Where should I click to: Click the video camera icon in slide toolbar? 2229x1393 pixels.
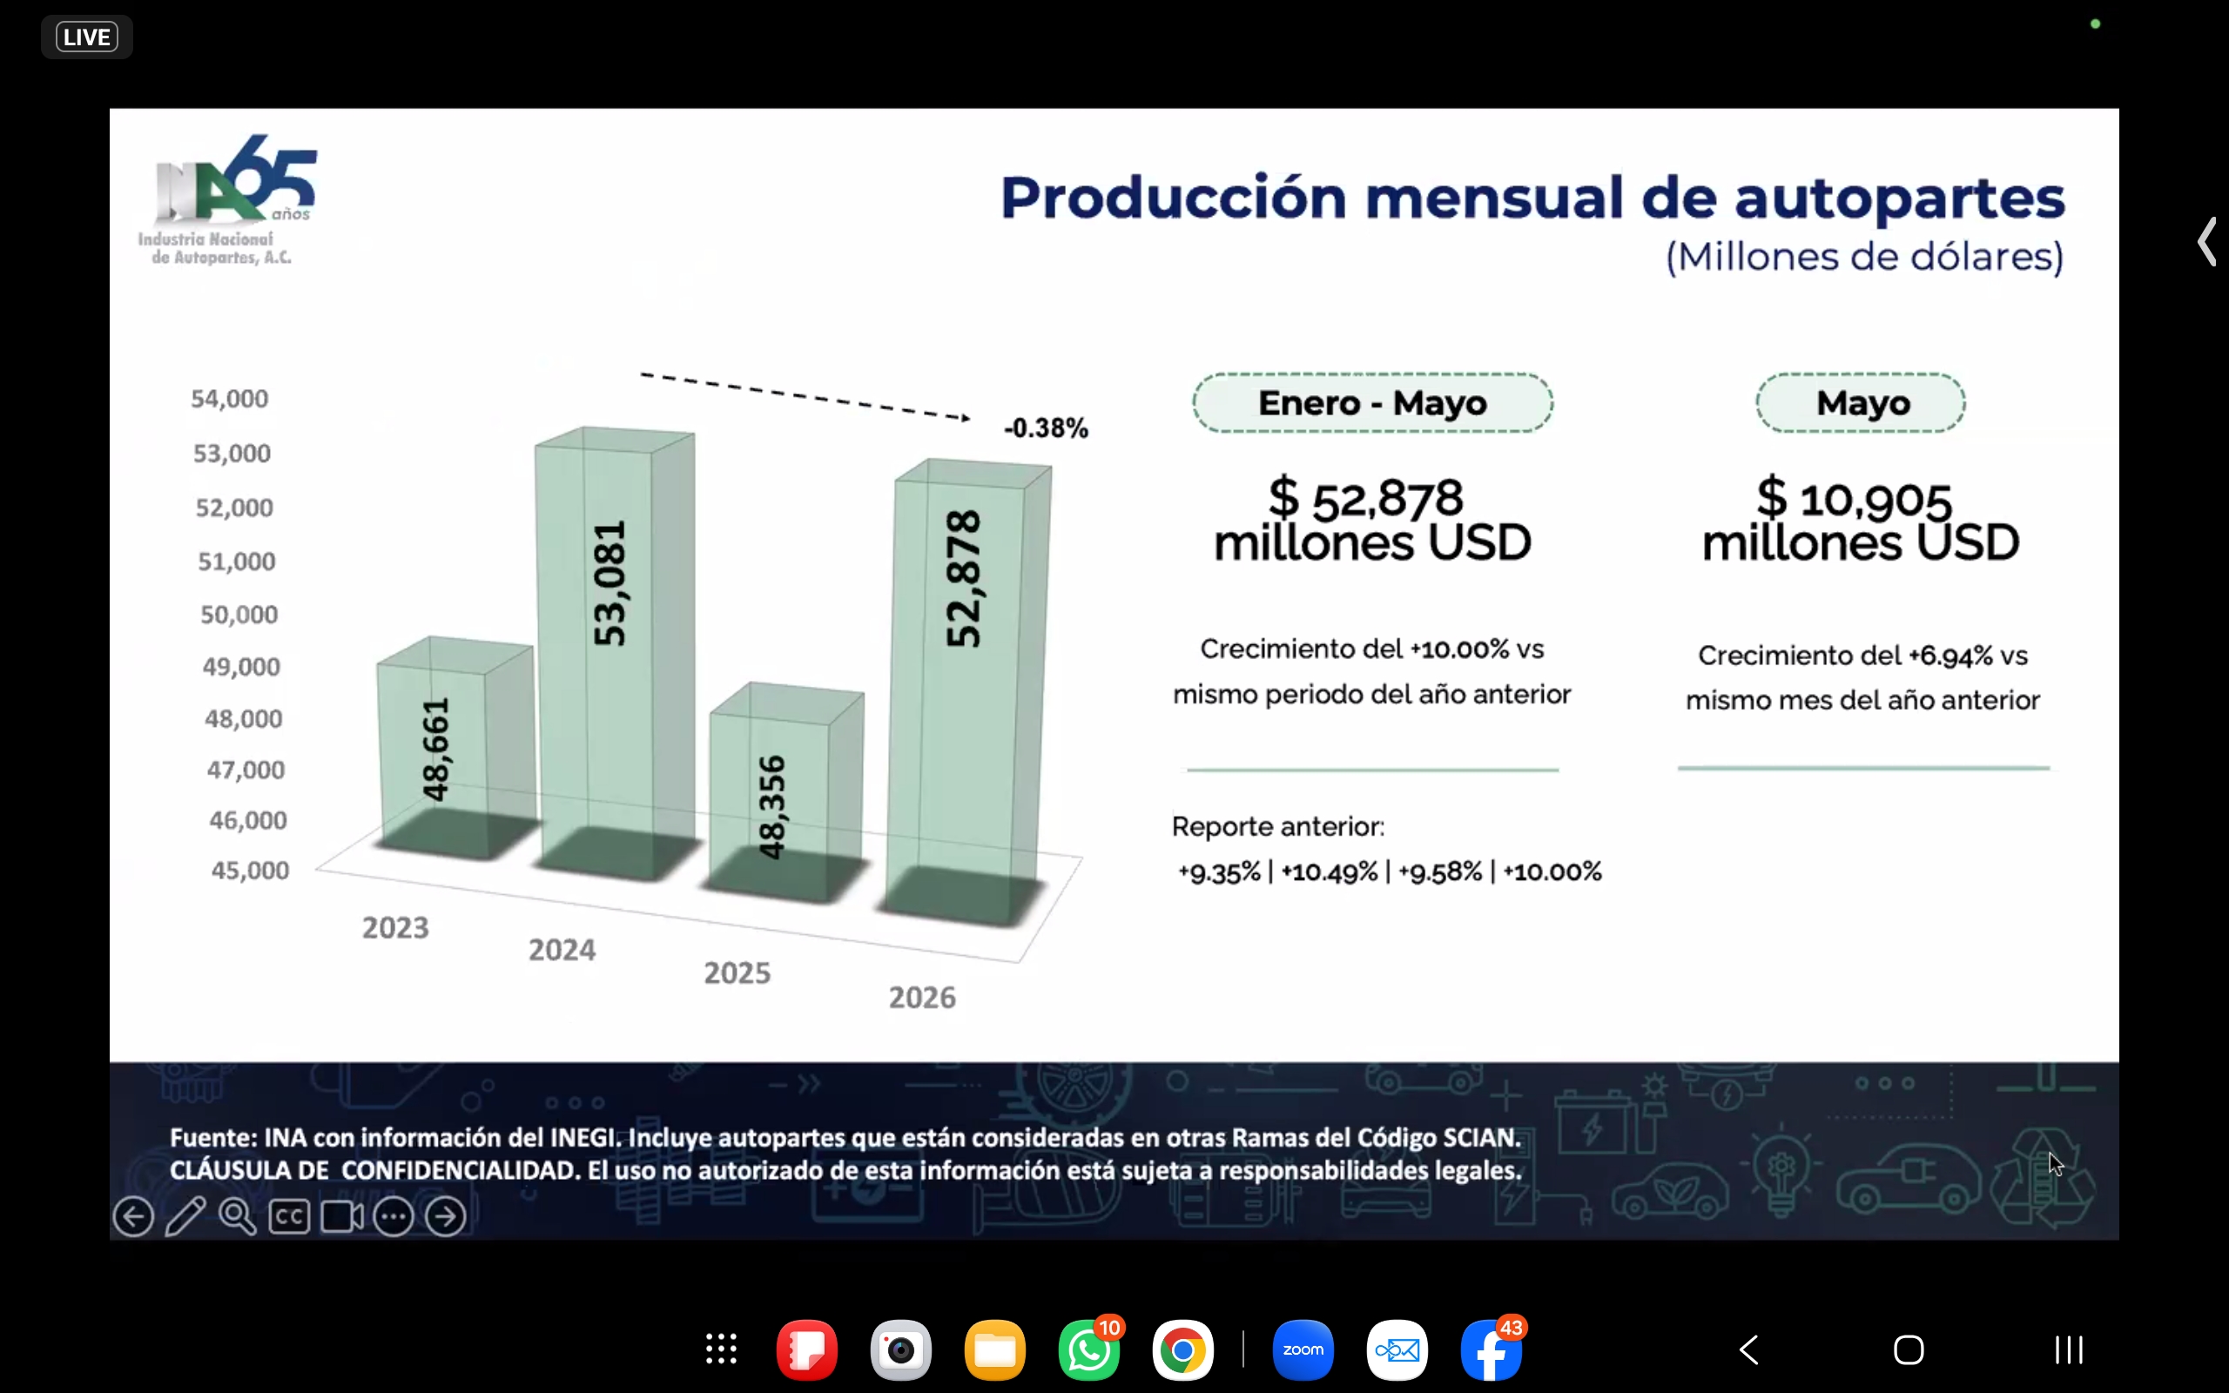(341, 1217)
